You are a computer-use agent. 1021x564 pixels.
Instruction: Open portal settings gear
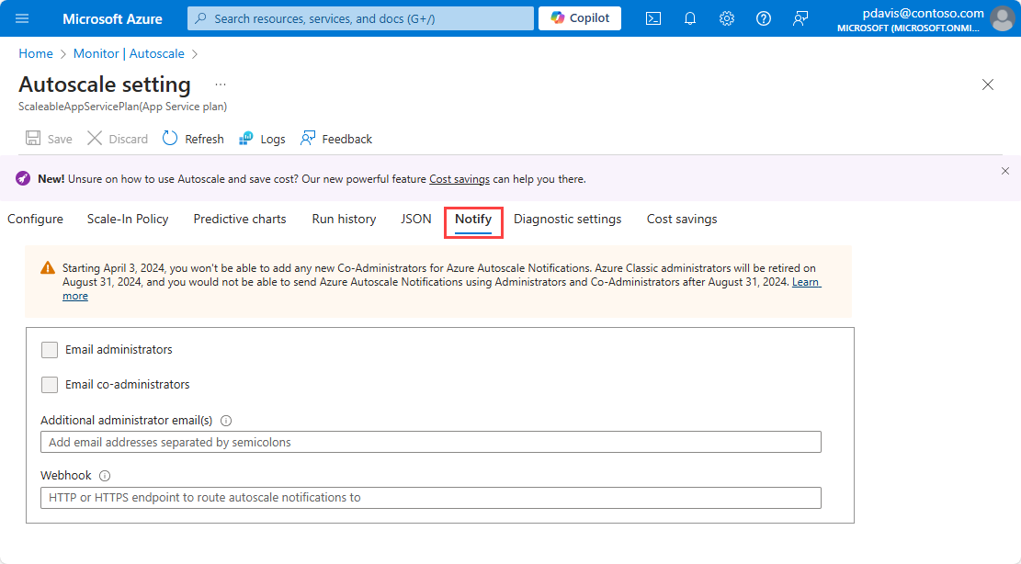click(727, 18)
